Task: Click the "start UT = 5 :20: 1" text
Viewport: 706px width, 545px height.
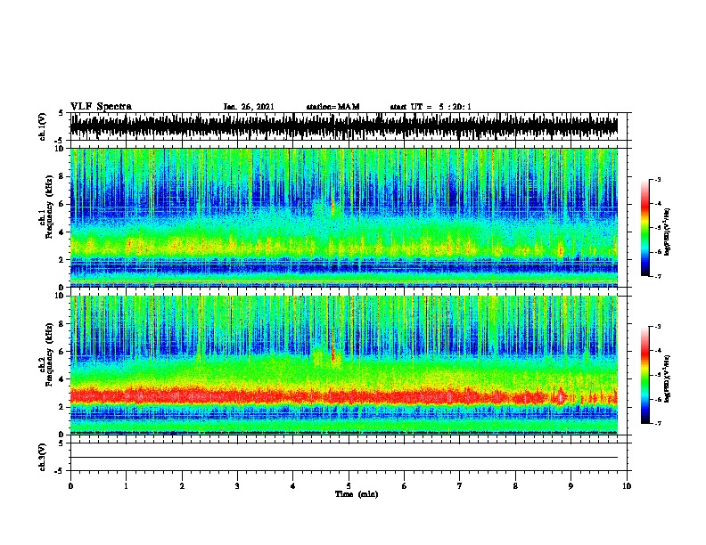Action: tap(431, 107)
